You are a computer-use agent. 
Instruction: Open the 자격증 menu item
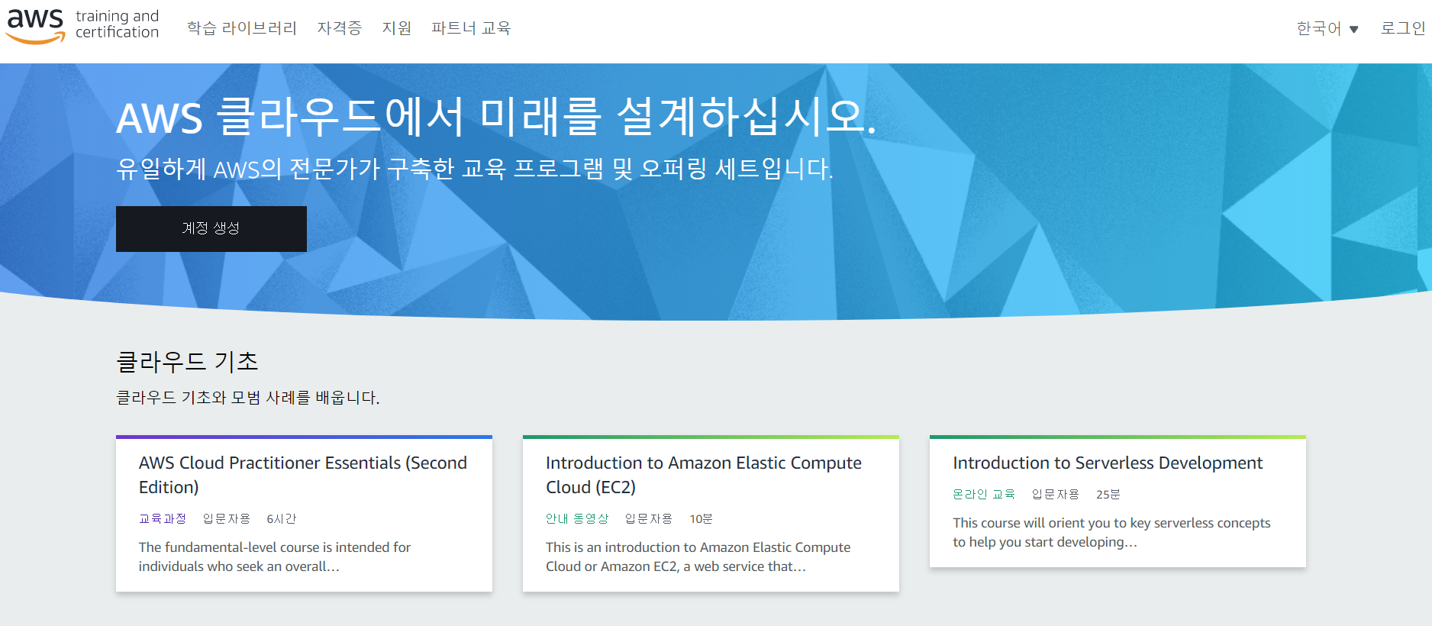340,28
